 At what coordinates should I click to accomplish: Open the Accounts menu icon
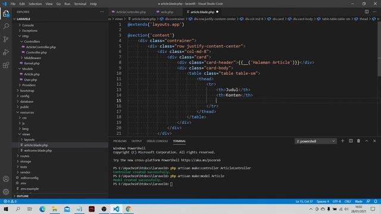(x=6, y=179)
